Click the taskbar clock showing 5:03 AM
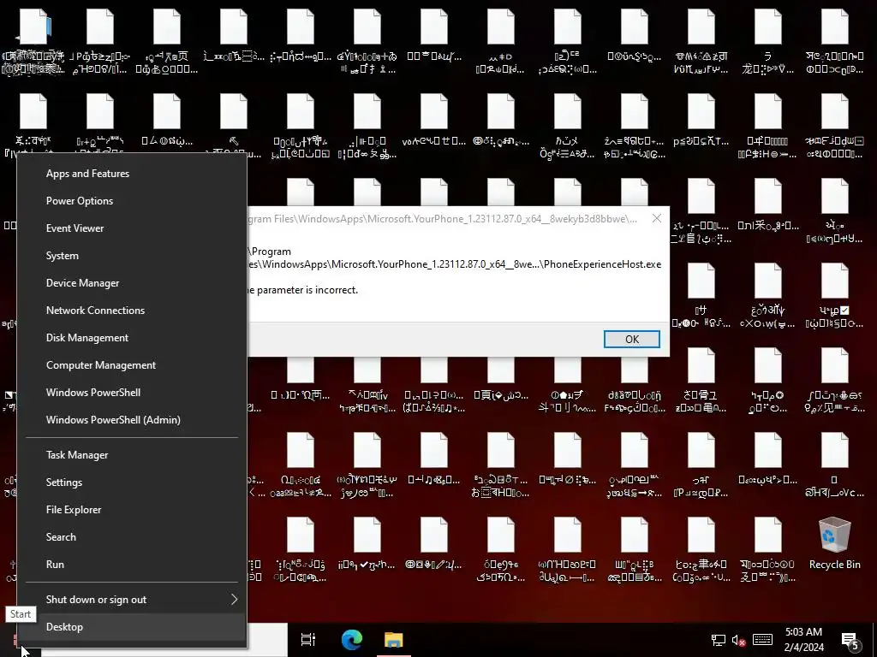Viewport: 877px width, 657px height. [x=803, y=640]
